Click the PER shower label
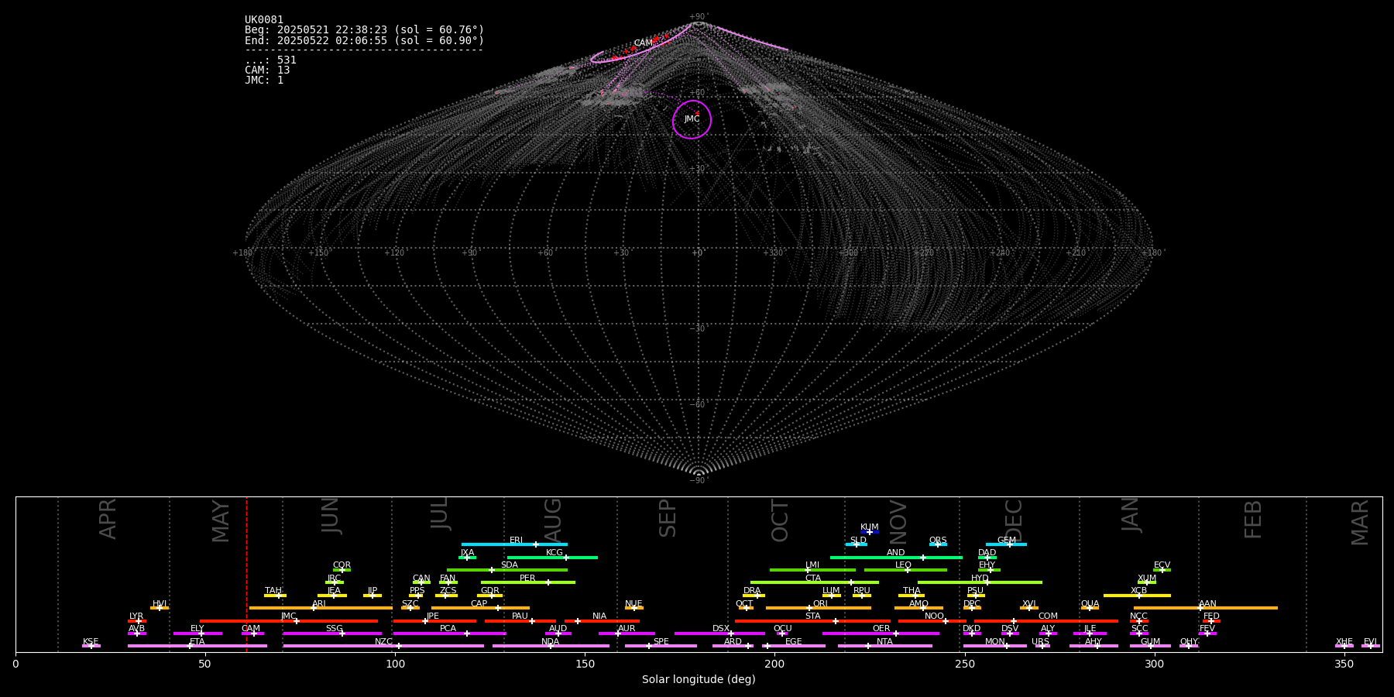Screen dimensions: 1394x697 click(x=527, y=579)
